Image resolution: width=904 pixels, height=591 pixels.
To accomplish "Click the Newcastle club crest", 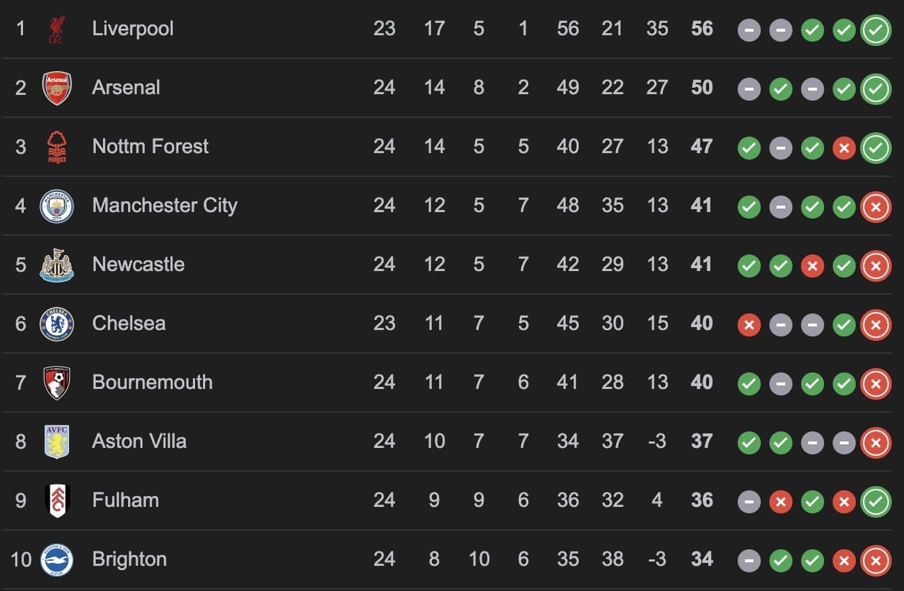I will pyautogui.click(x=56, y=265).
